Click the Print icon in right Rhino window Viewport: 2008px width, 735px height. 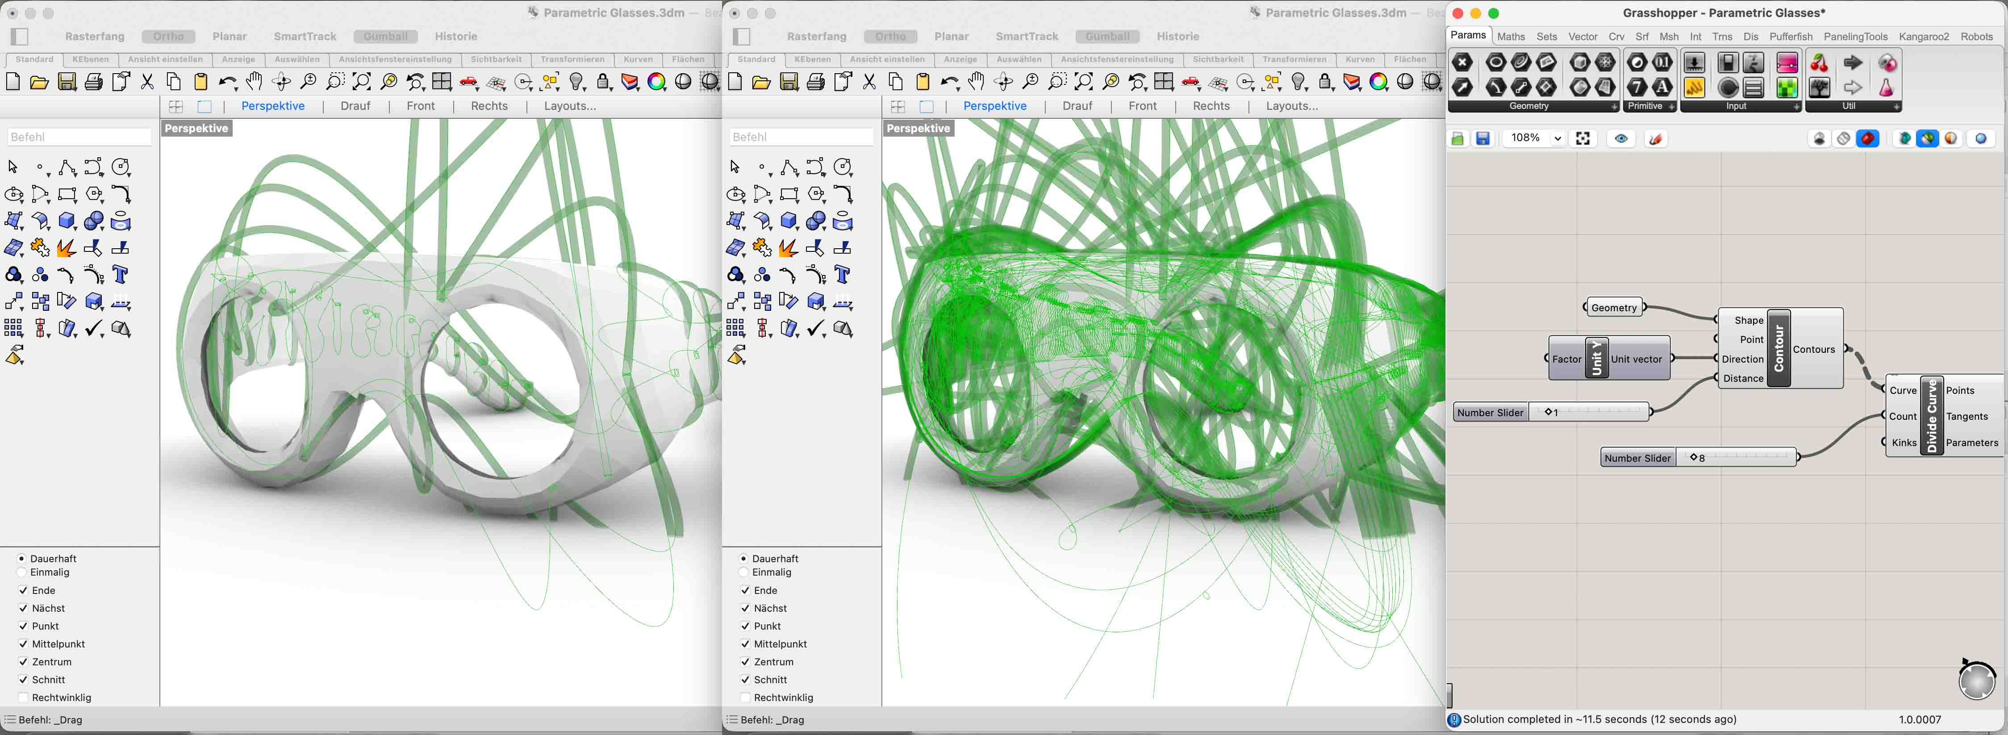815,82
